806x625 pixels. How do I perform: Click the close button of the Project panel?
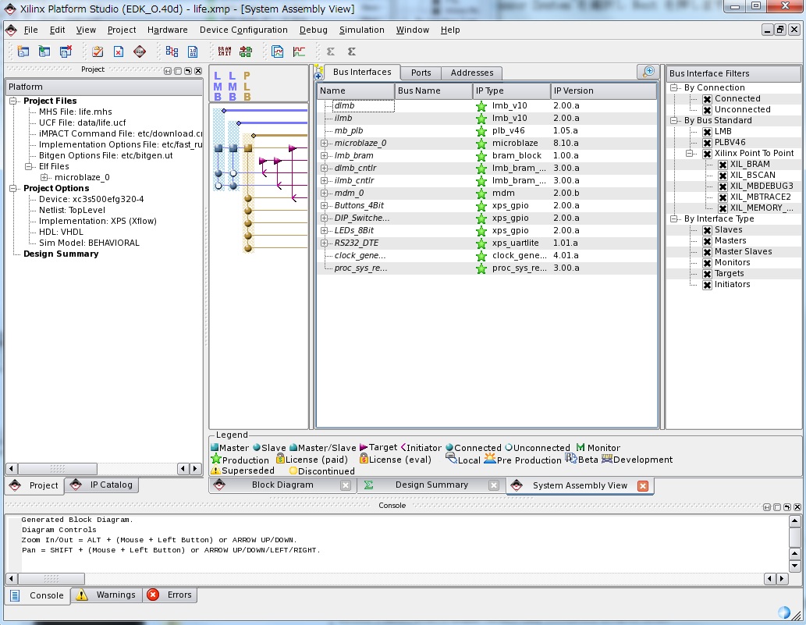(198, 71)
